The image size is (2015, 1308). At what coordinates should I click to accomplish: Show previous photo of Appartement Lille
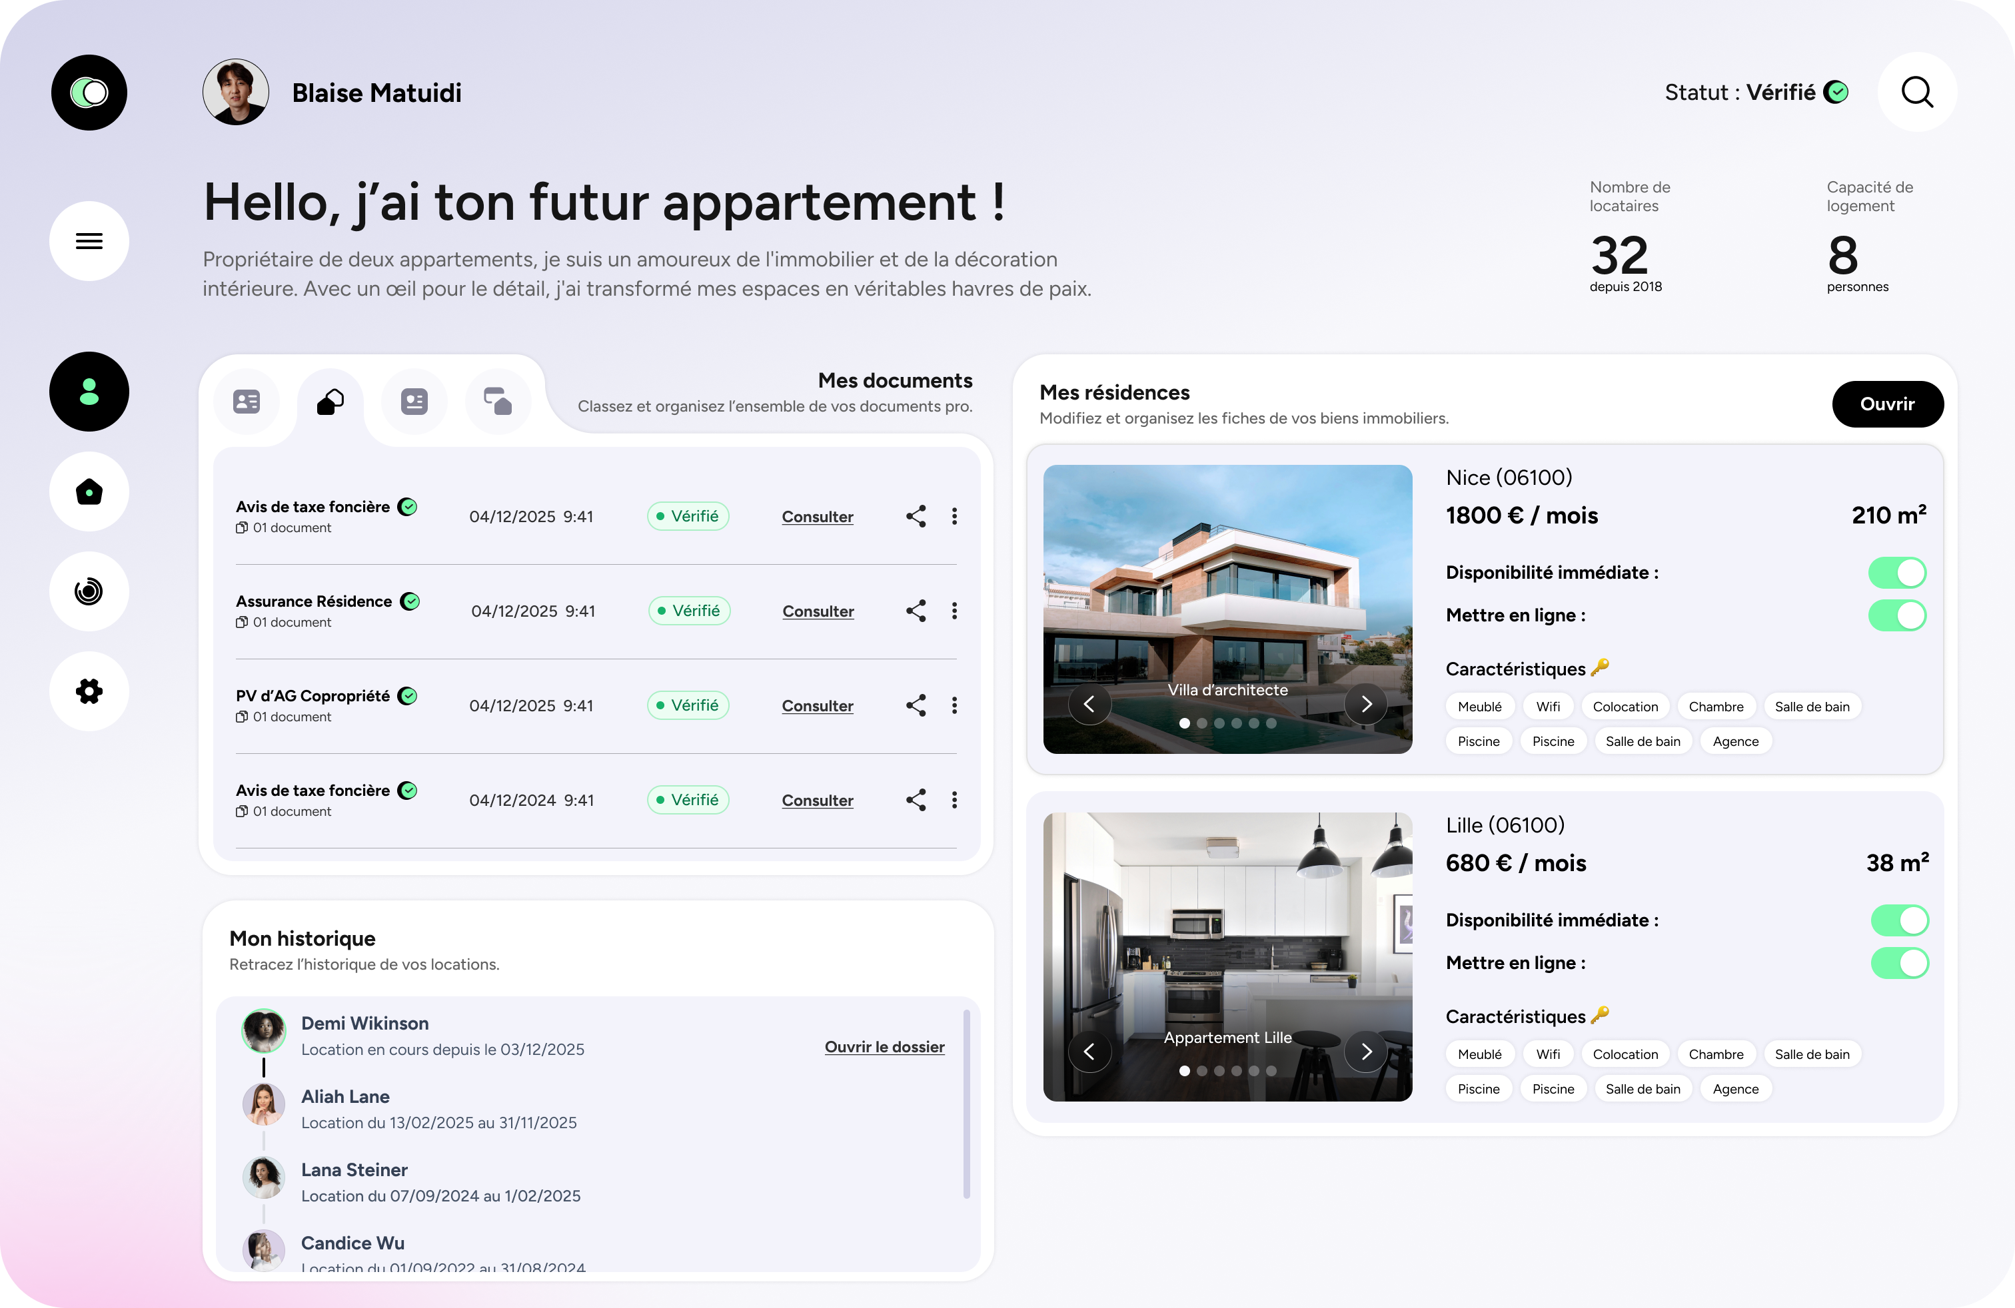tap(1089, 1052)
